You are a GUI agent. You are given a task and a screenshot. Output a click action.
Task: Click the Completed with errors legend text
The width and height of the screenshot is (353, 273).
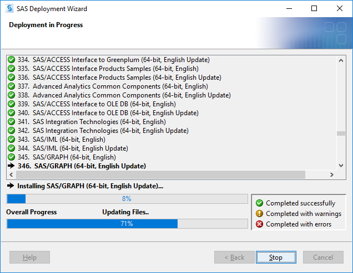tap(299, 224)
